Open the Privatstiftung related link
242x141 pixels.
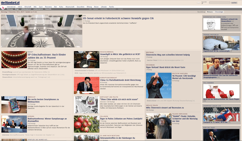coord(26,72)
